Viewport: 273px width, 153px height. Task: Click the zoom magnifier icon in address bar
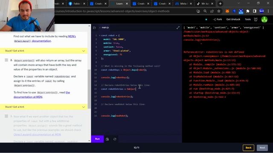click(205, 11)
